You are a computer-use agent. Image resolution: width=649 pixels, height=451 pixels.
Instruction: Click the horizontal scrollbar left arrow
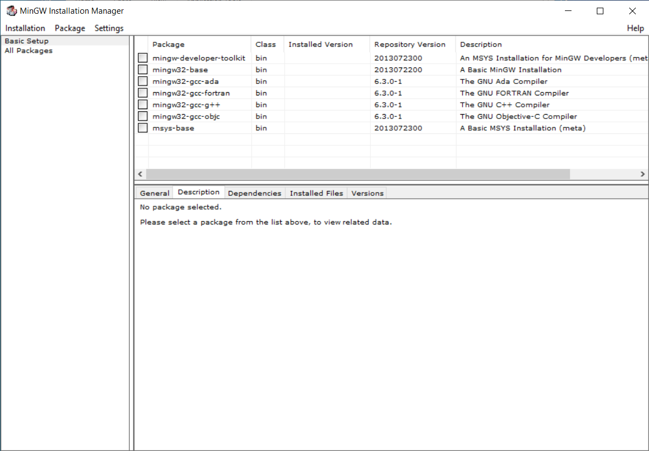pyautogui.click(x=140, y=174)
